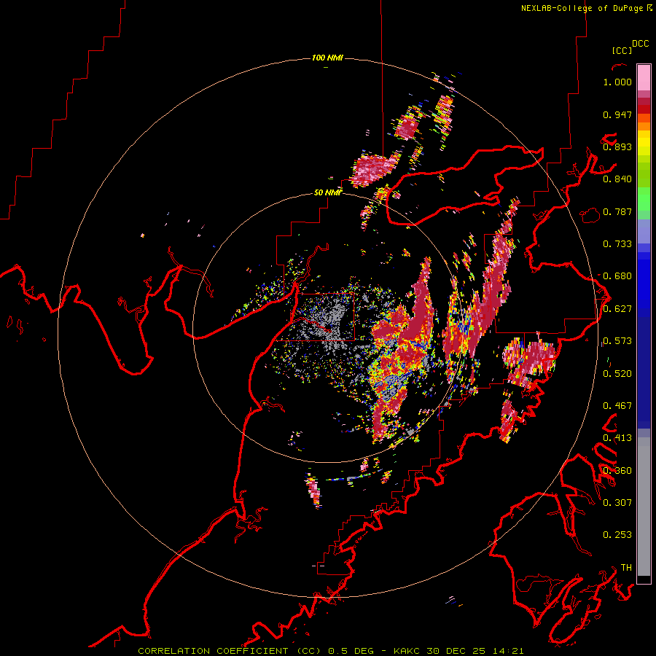Click the Correlation Coefficient KAKC caption at bottom

pyautogui.click(x=330, y=651)
